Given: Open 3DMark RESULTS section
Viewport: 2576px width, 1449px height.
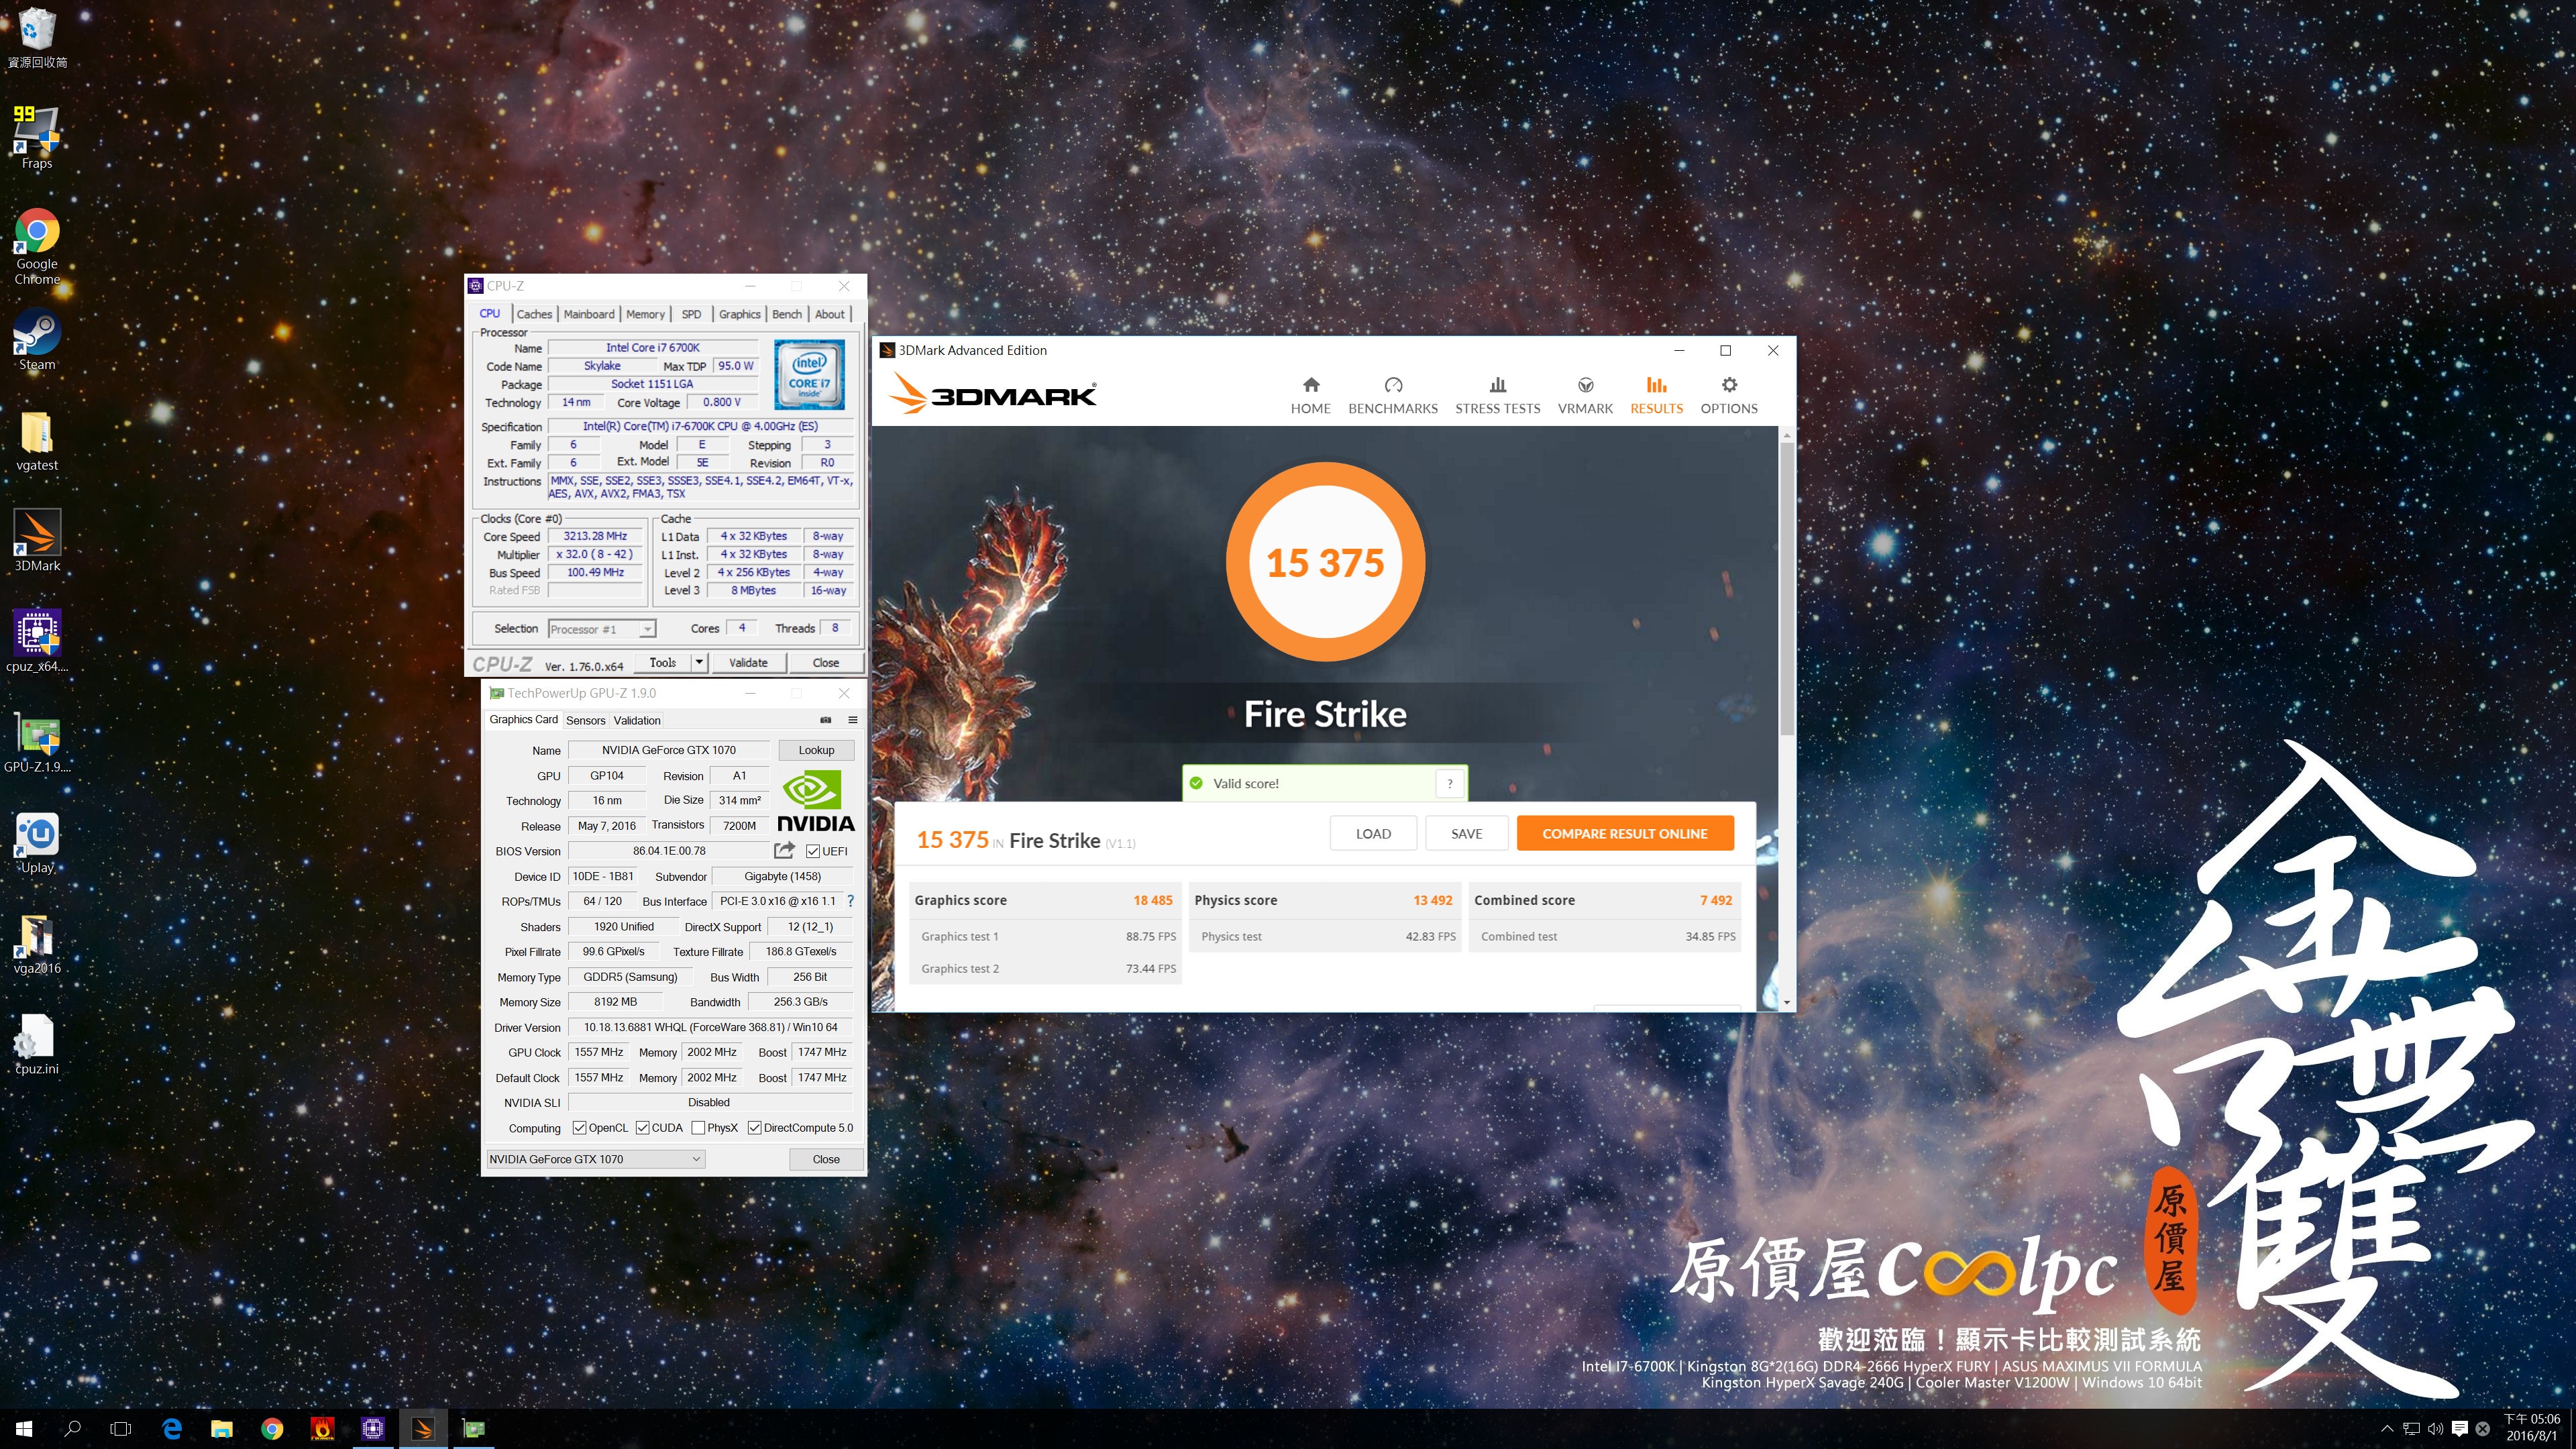Looking at the screenshot, I should 1656,396.
